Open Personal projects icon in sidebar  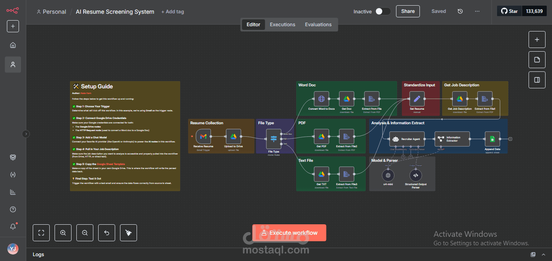click(13, 65)
